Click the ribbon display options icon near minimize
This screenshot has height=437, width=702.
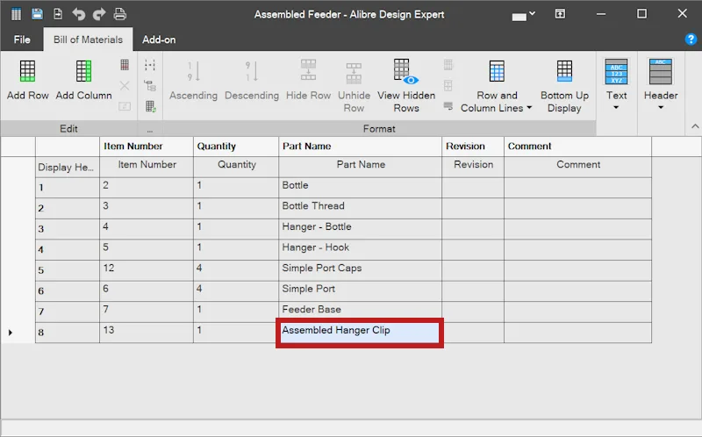(x=560, y=14)
